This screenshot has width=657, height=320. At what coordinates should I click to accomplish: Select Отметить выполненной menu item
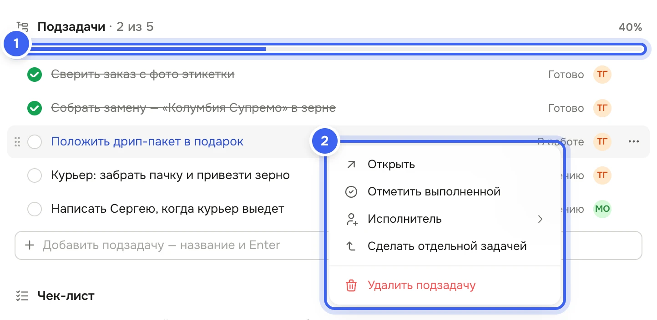coord(445,192)
